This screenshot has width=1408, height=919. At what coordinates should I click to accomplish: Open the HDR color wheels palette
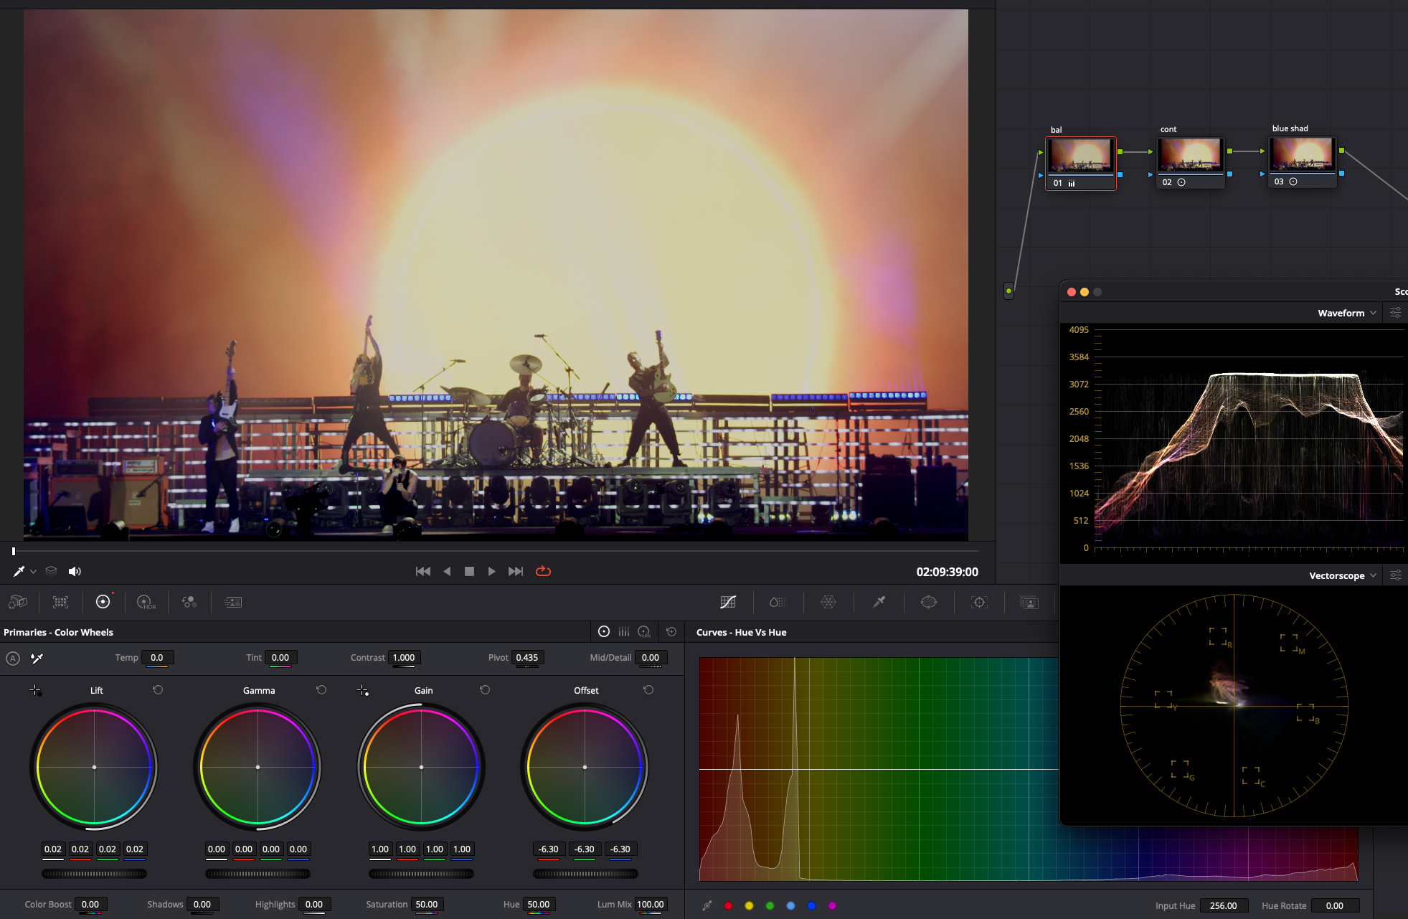click(146, 602)
